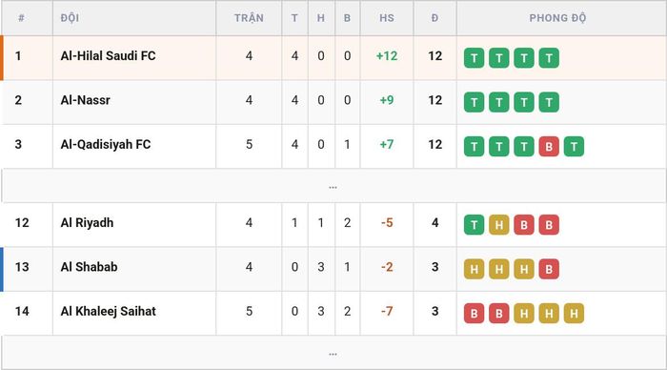
Task: Open the Al-Hilal Saudi FC team link
Action: click(x=108, y=55)
